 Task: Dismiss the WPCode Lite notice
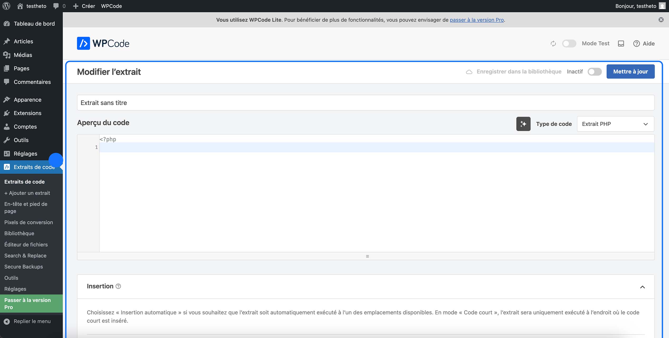point(661,20)
